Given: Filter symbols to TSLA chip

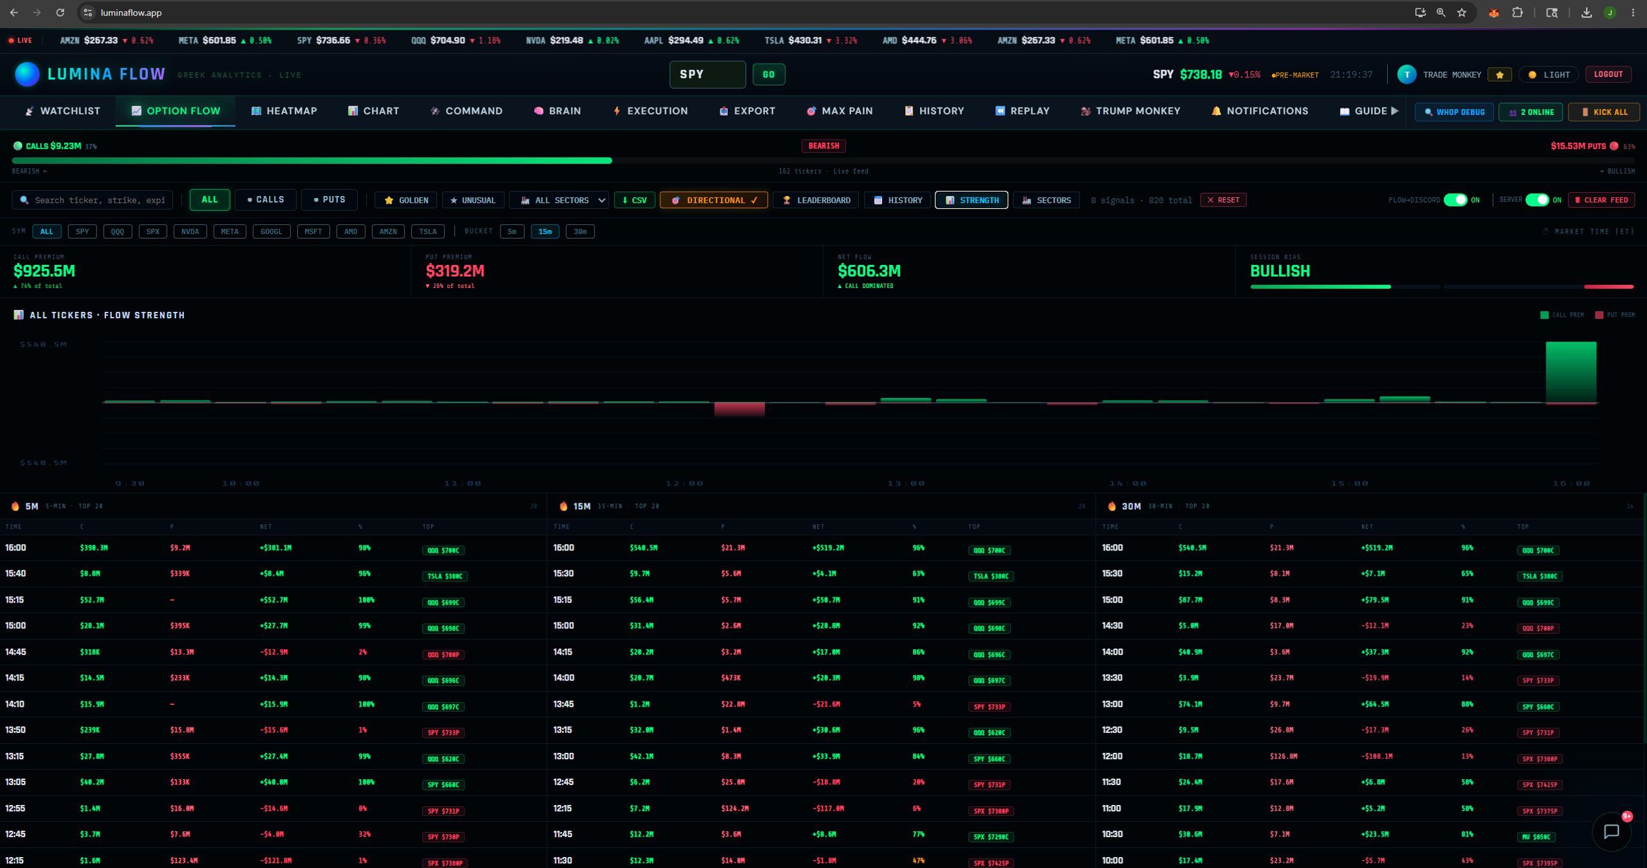Looking at the screenshot, I should point(428,231).
